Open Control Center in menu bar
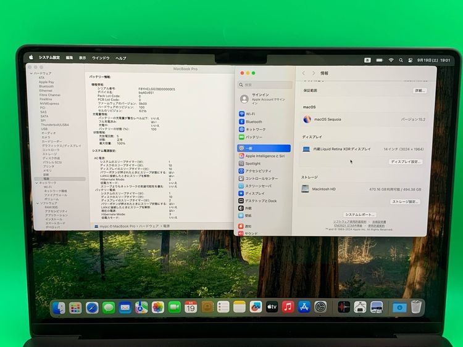463x347 pixels. 411,60
